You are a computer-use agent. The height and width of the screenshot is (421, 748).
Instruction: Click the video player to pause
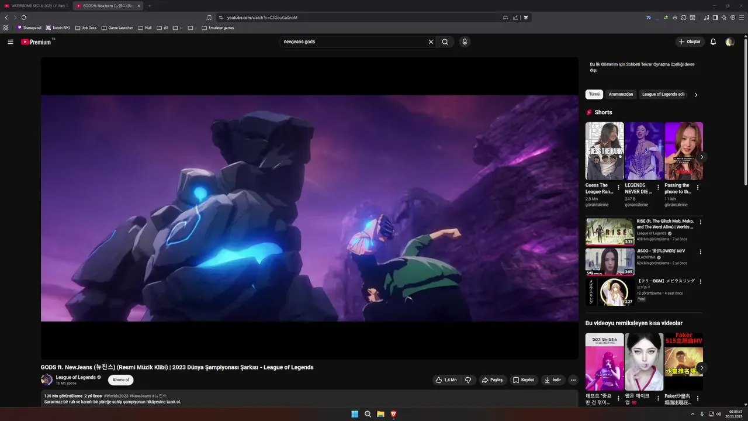(x=309, y=208)
